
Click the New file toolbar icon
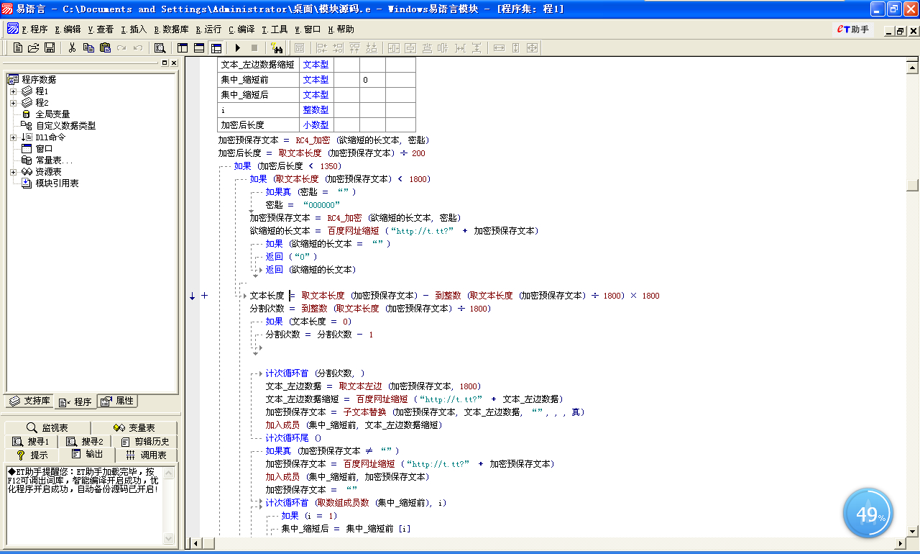18,47
